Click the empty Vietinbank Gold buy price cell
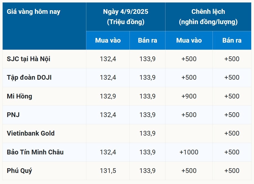The image size is (254, 184). pyautogui.click(x=108, y=133)
